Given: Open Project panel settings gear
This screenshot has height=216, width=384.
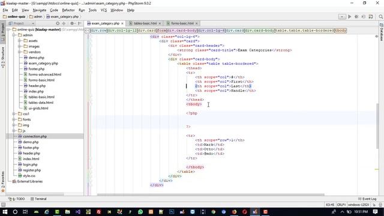Looking at the screenshot, I should (72, 23).
